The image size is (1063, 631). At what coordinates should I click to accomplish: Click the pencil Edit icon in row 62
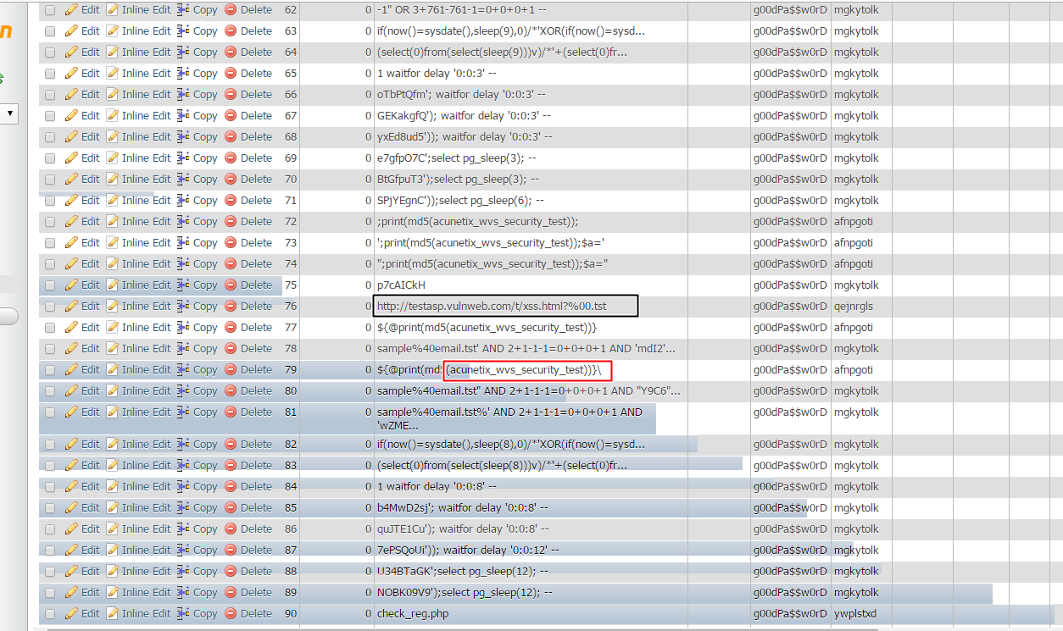(x=71, y=10)
